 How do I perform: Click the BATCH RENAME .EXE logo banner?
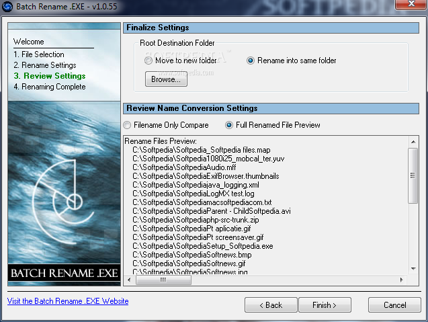pos(64,273)
